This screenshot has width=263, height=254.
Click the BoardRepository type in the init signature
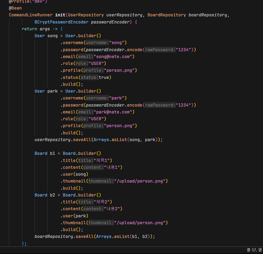[x=167, y=15]
